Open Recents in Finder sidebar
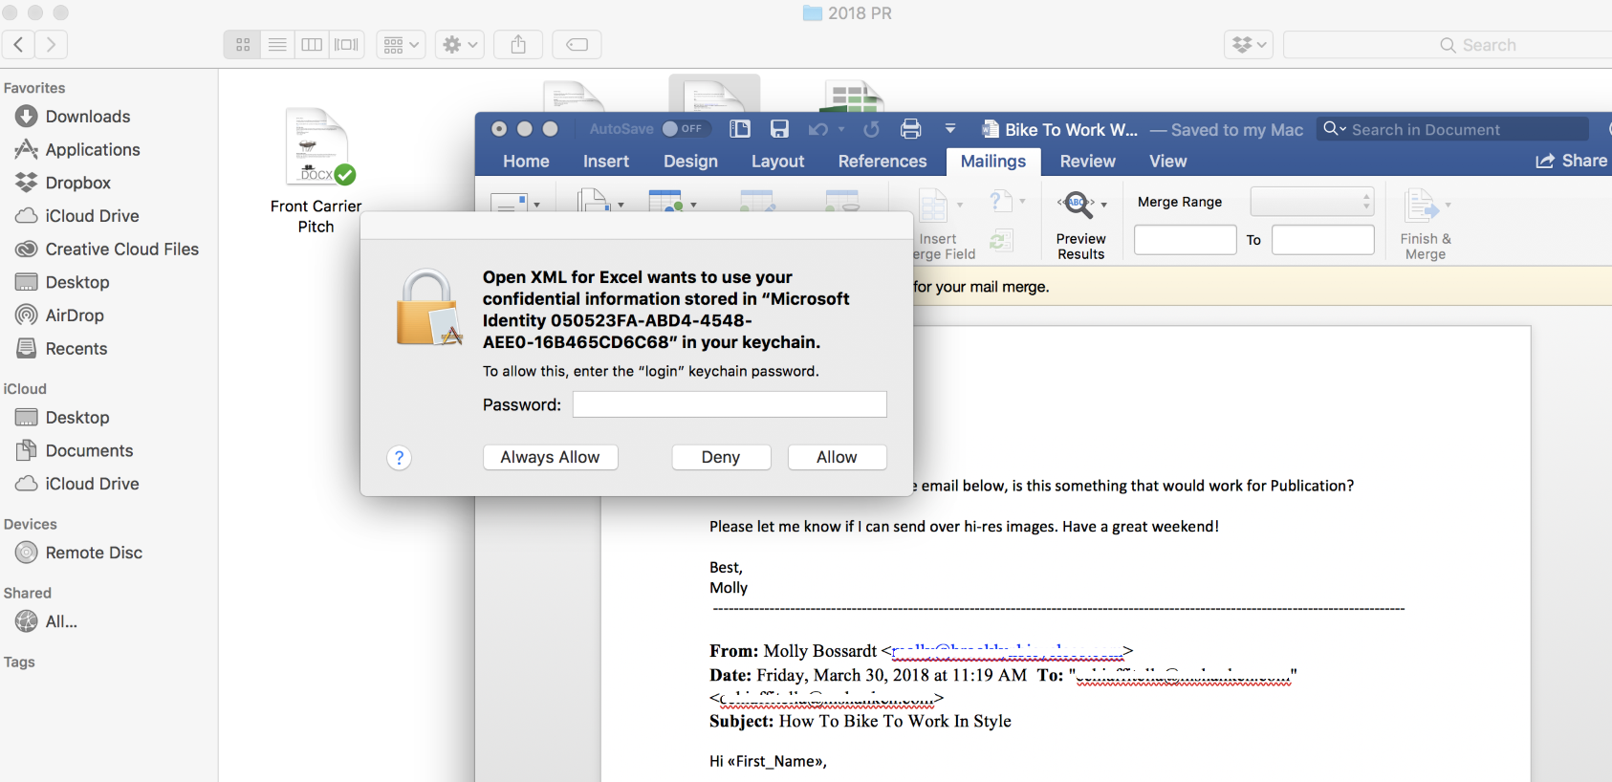 [76, 349]
